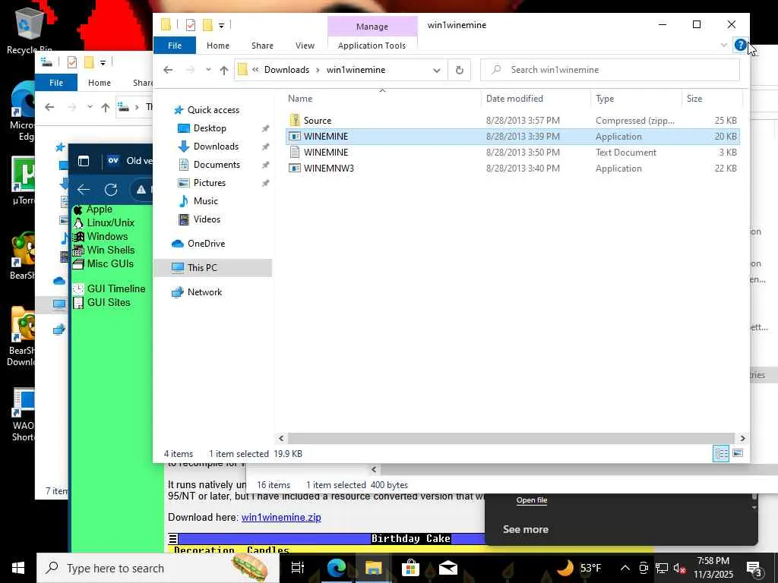The height and width of the screenshot is (583, 778).
Task: Open Pictures in navigation pane
Action: 210,183
